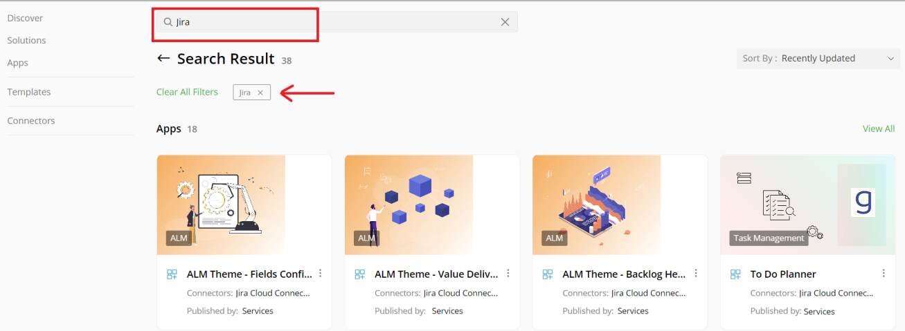The height and width of the screenshot is (331, 905).
Task: Click app icon beside ALM Theme - Value Deliv
Action: click(360, 274)
